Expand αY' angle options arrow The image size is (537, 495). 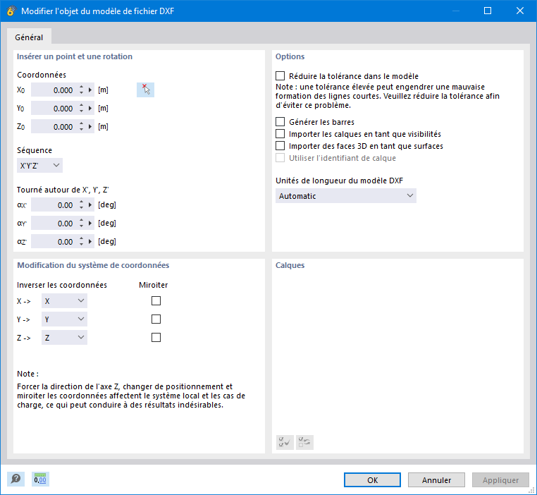tap(90, 224)
